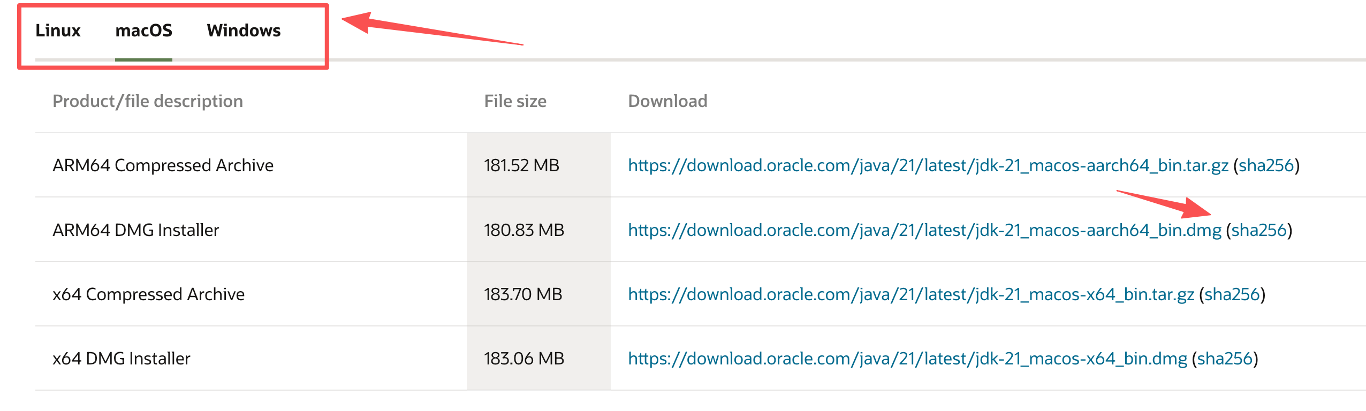Viewport: 1366px width, 411px height.
Task: Click the Product/file description column header
Action: 148,102
